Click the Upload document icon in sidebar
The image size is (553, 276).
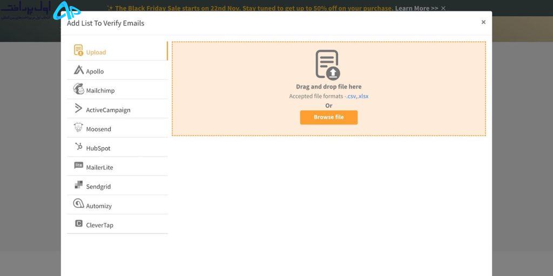[x=78, y=50]
